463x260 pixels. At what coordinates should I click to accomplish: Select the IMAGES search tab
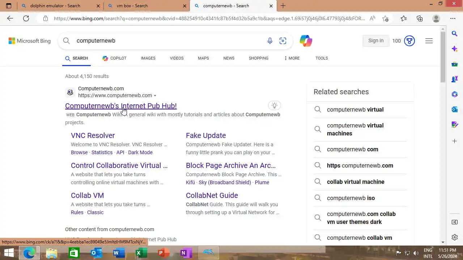coord(148,58)
